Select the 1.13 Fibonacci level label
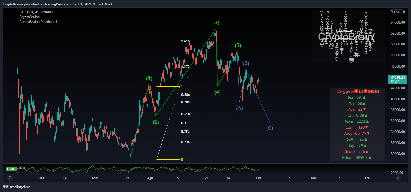Viewport: 411px width, 192px height. (x=184, y=77)
